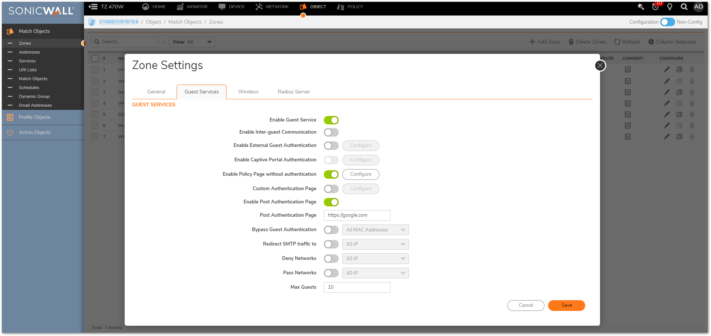Open the Radius Server tab

click(294, 92)
